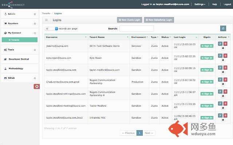Viewport: 233px width, 145px height.
Task: Click the taylor.medford+testing@zuora.com username
Action: point(66,106)
